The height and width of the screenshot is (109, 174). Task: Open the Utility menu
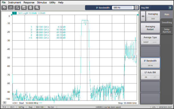pyautogui.click(x=52, y=2)
